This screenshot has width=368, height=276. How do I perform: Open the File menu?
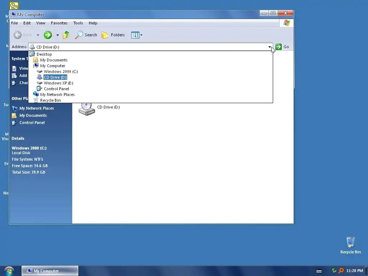pos(14,23)
